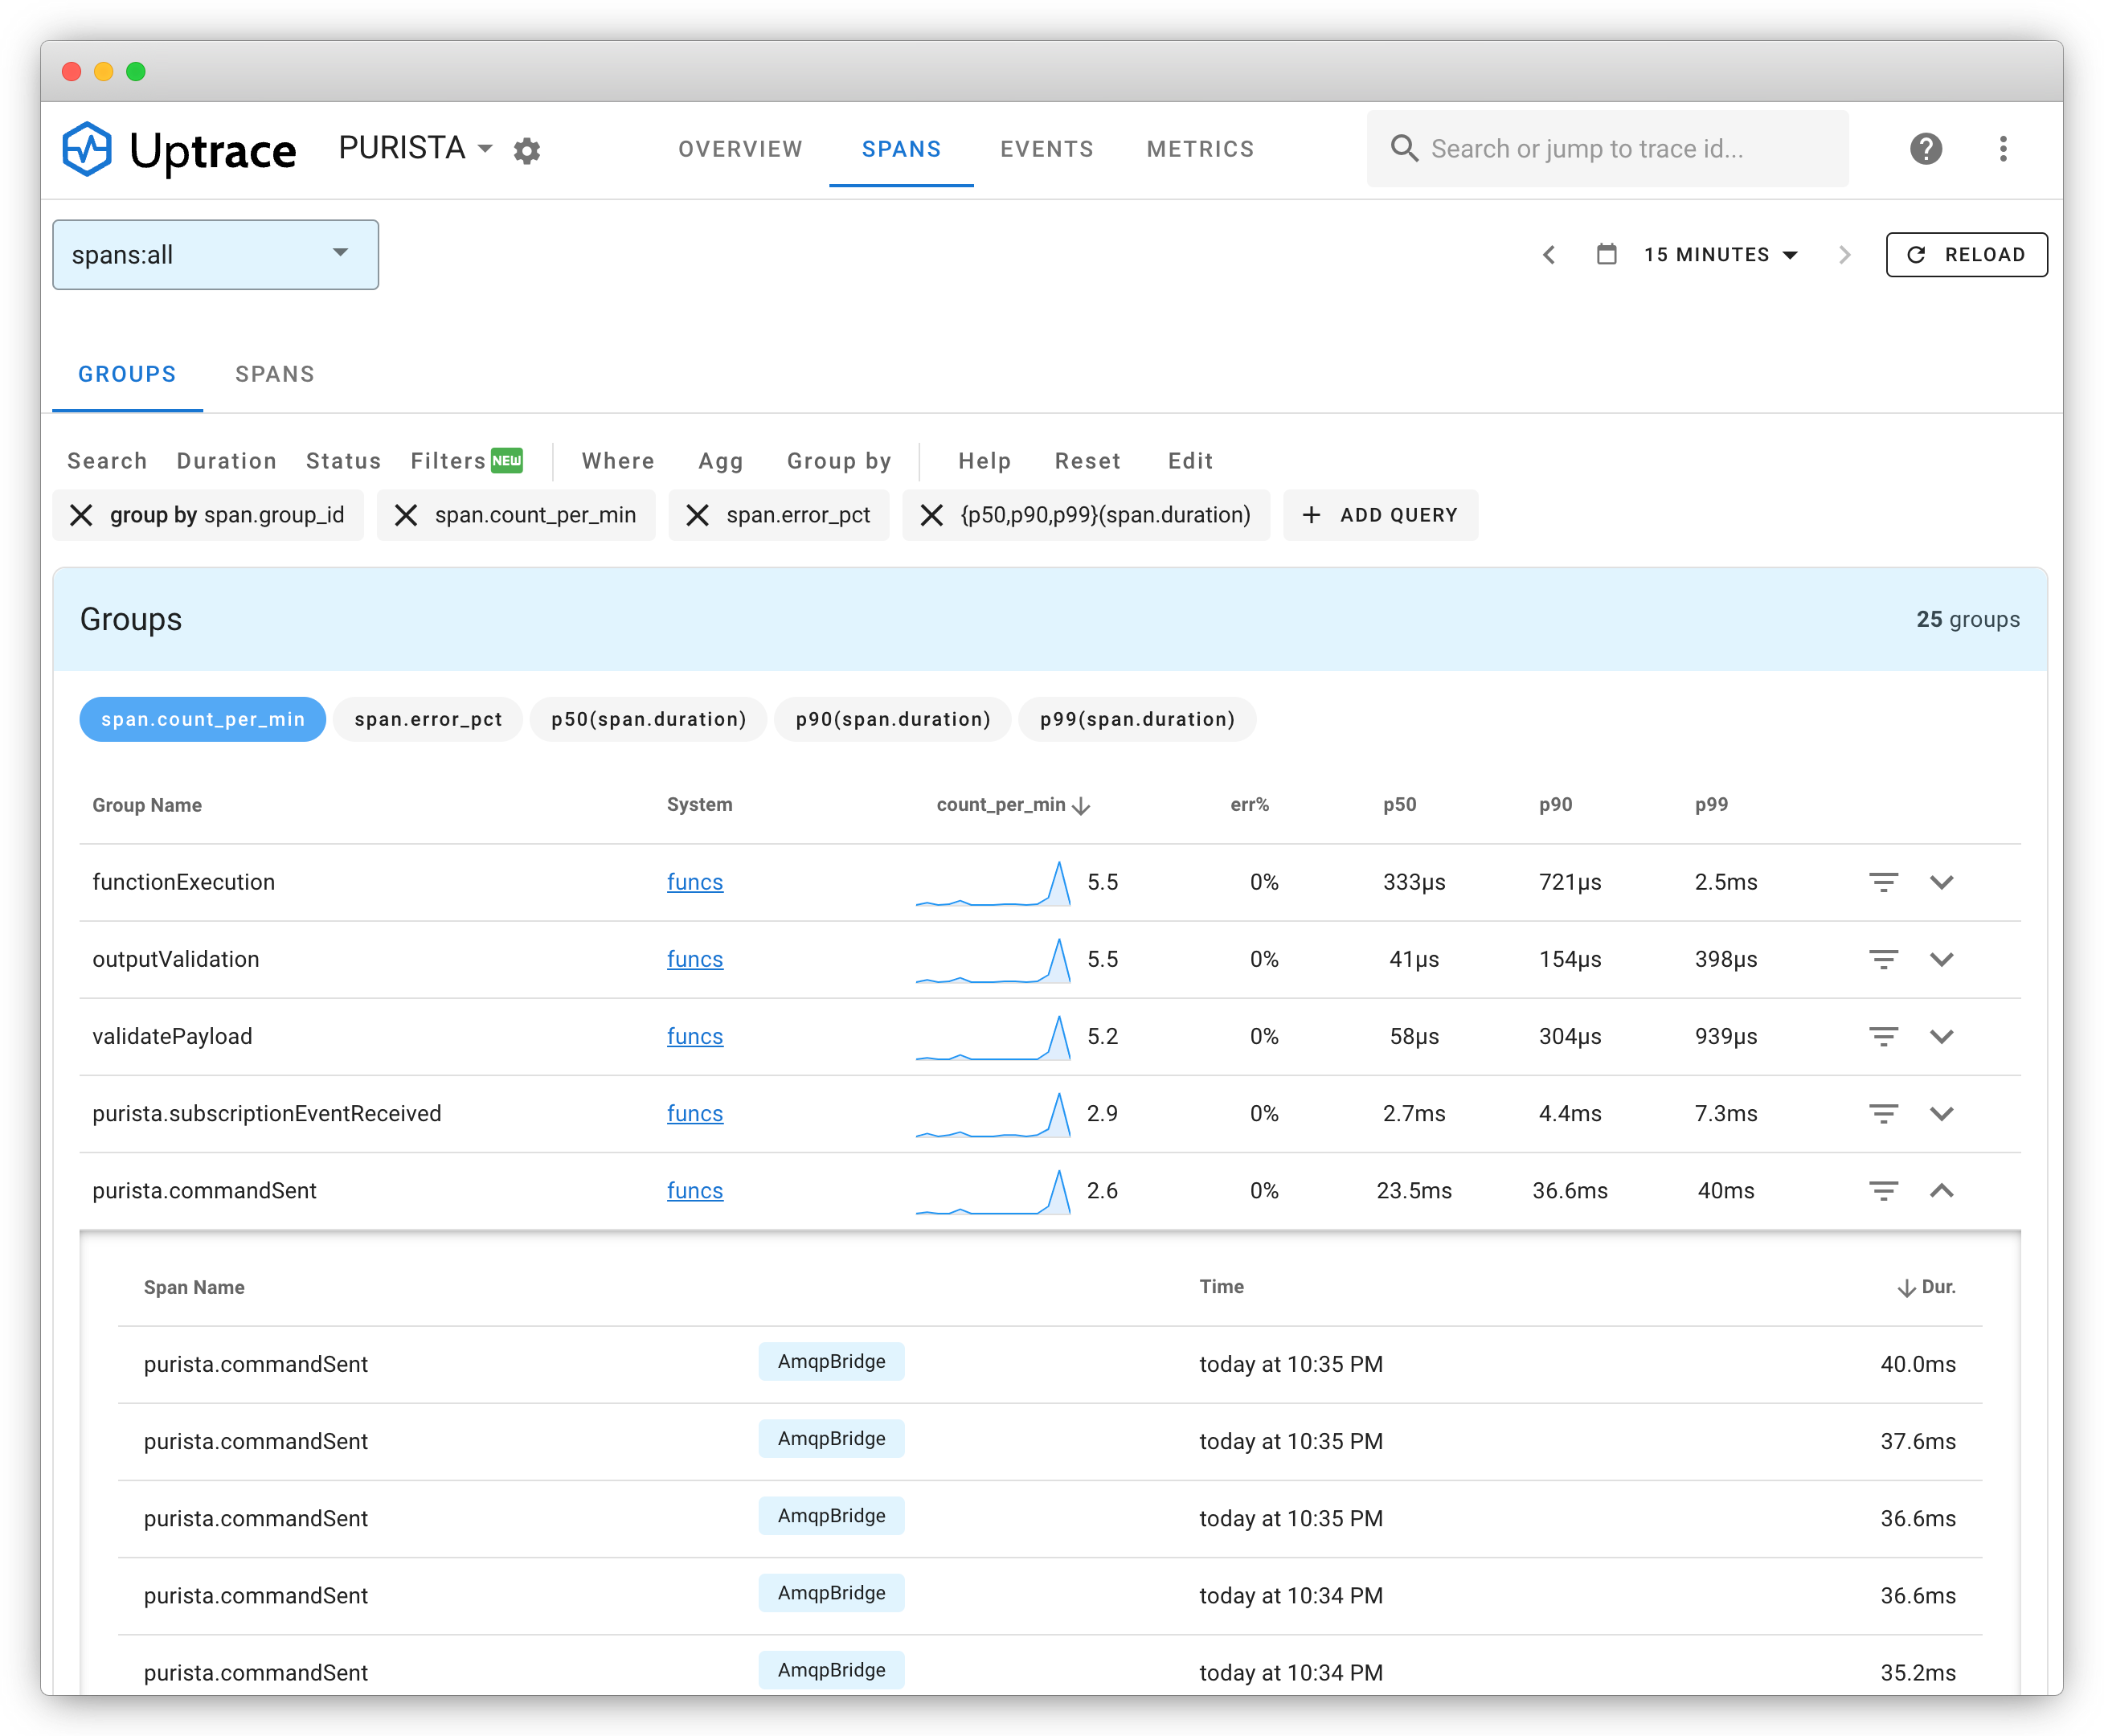Click filter icon for functionExecution row
Viewport: 2104px width, 1736px height.
[1883, 882]
